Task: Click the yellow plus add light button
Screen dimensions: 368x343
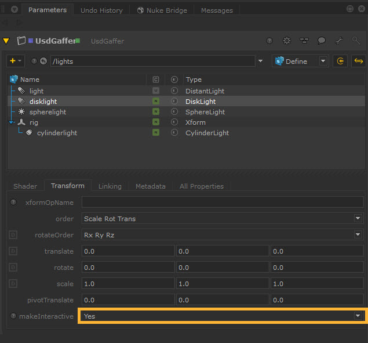Action: tap(13, 61)
